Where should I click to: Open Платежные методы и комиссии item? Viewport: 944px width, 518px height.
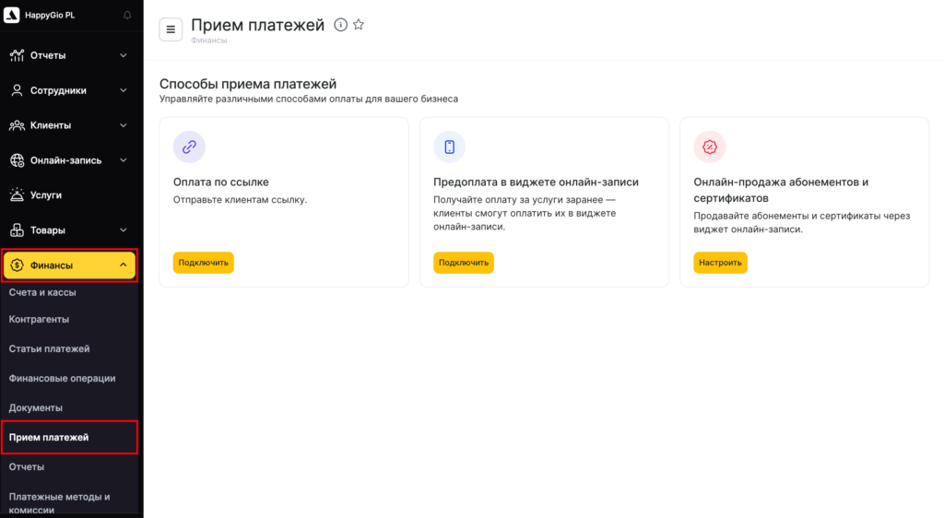pyautogui.click(x=59, y=502)
